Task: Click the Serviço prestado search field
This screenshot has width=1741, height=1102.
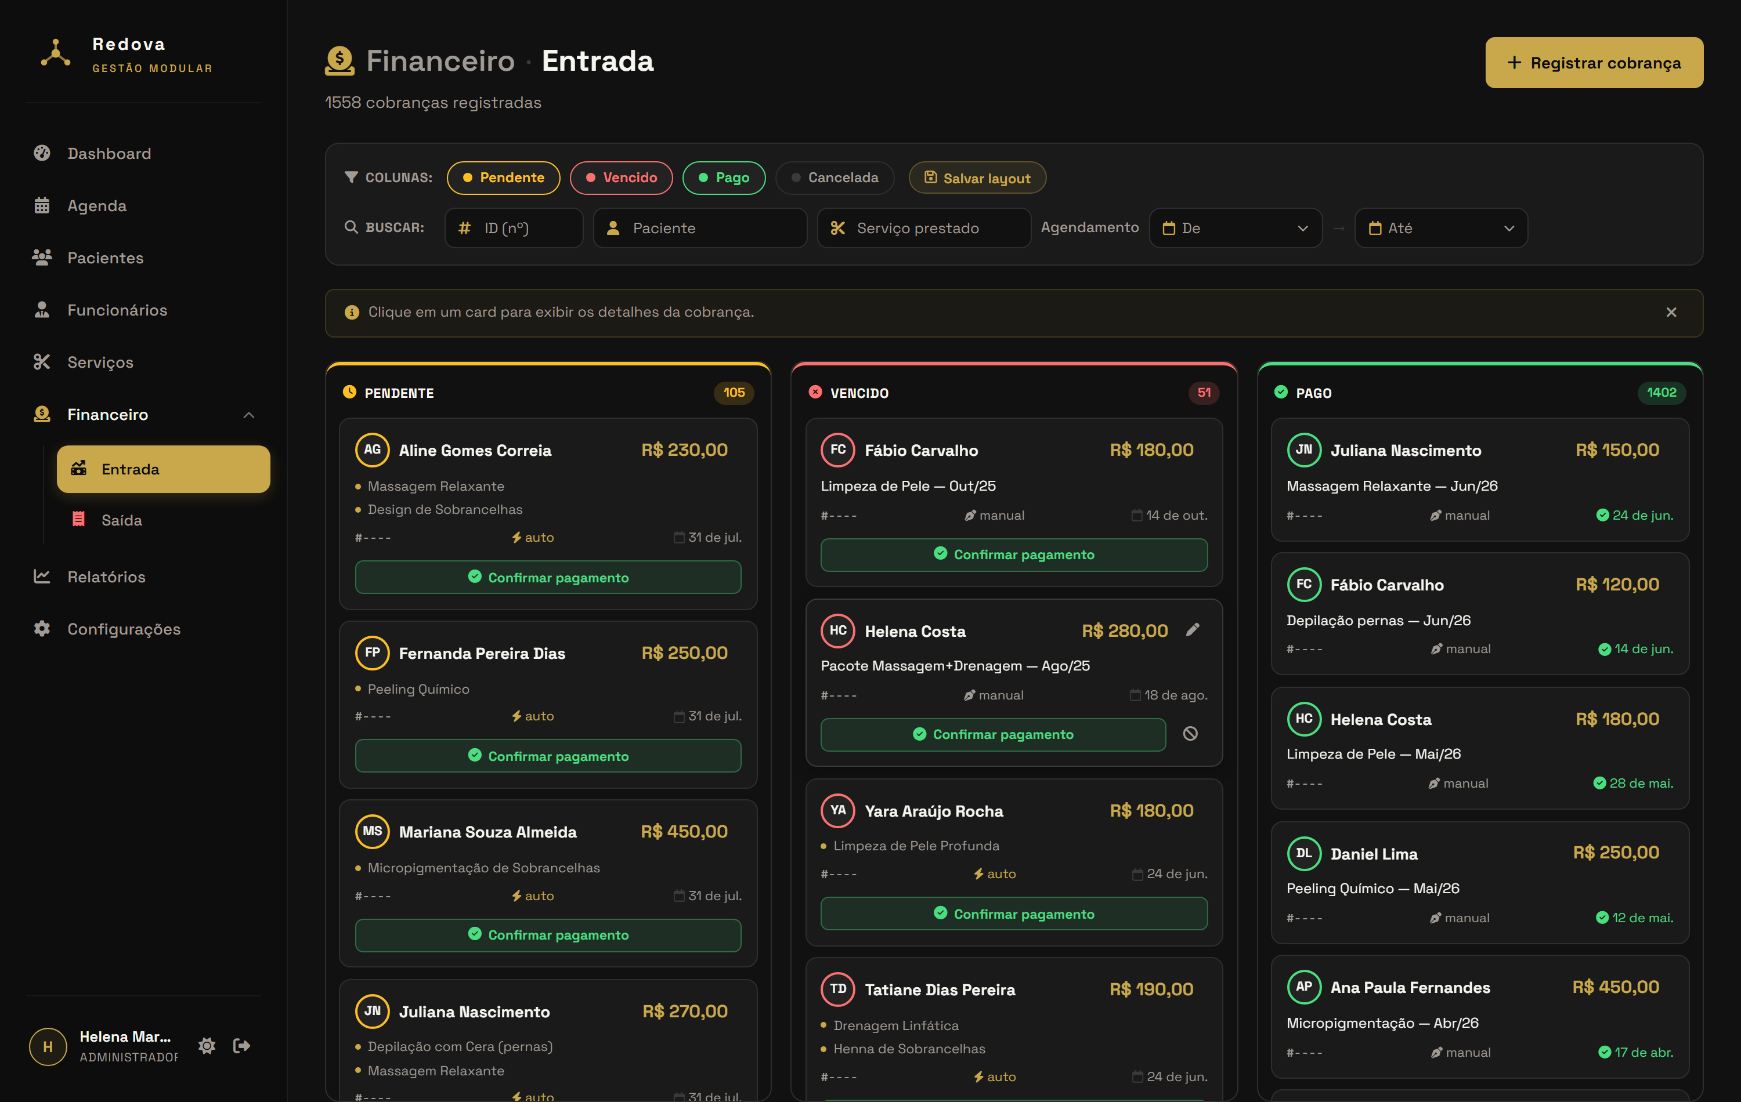Action: coord(924,229)
